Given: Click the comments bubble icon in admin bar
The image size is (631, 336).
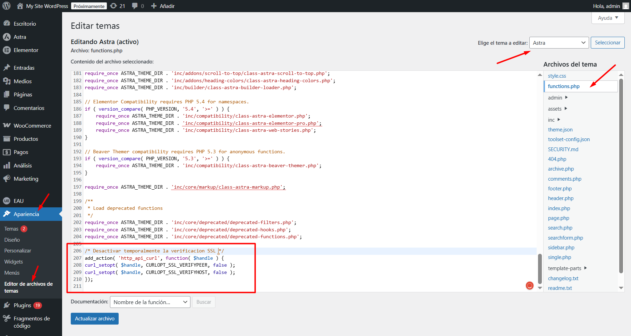Looking at the screenshot, I should point(135,6).
